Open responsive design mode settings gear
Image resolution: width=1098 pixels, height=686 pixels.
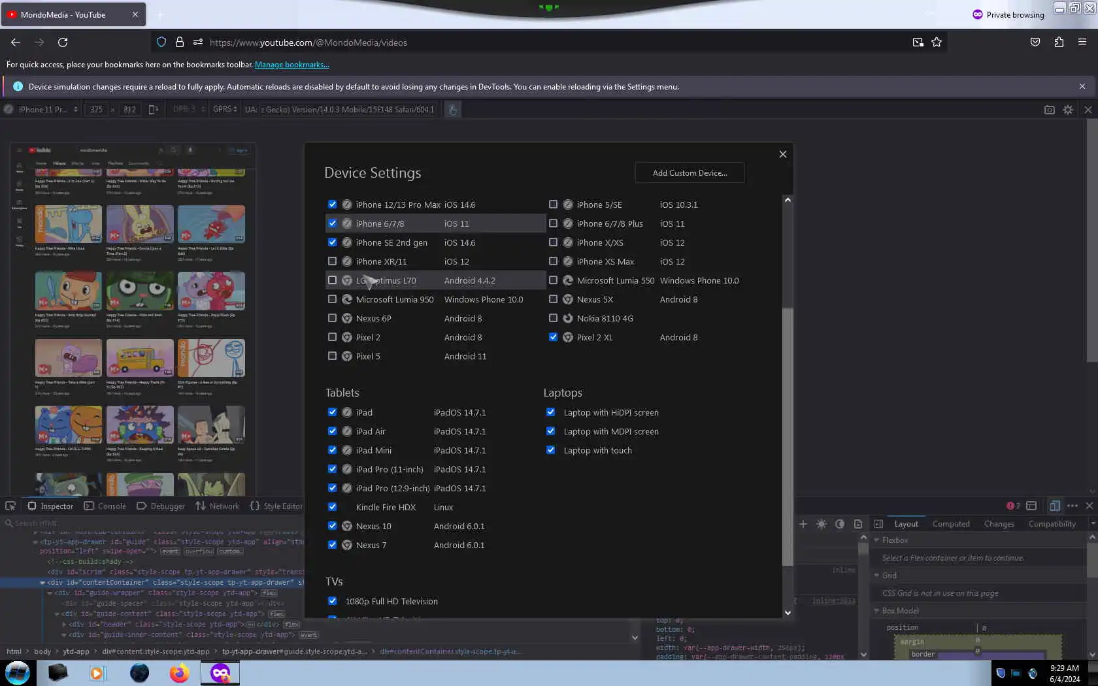pyautogui.click(x=1068, y=110)
